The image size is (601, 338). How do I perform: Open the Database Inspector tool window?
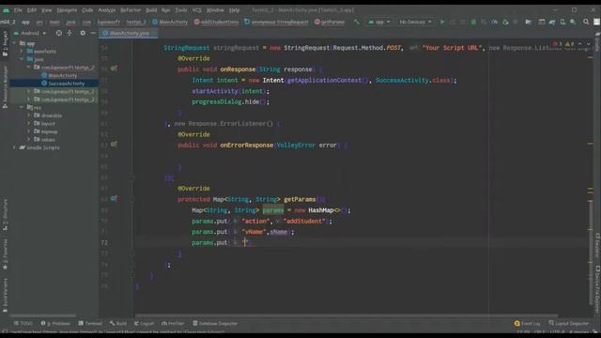(215, 323)
